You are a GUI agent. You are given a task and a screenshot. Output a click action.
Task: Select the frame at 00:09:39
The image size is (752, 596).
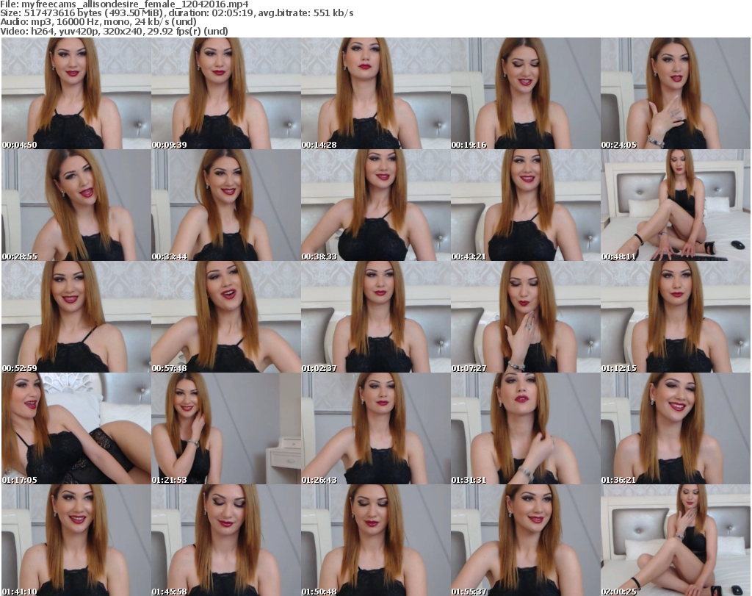point(226,93)
